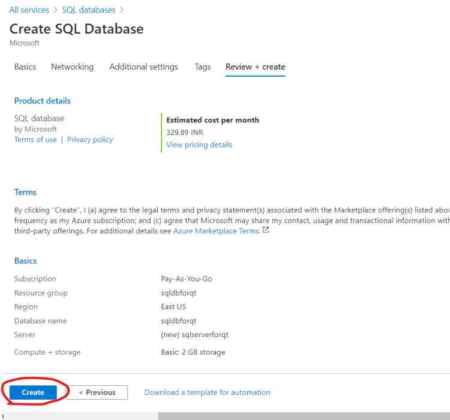Open the All services breadcrumb
The image size is (450, 420).
[x=29, y=10]
